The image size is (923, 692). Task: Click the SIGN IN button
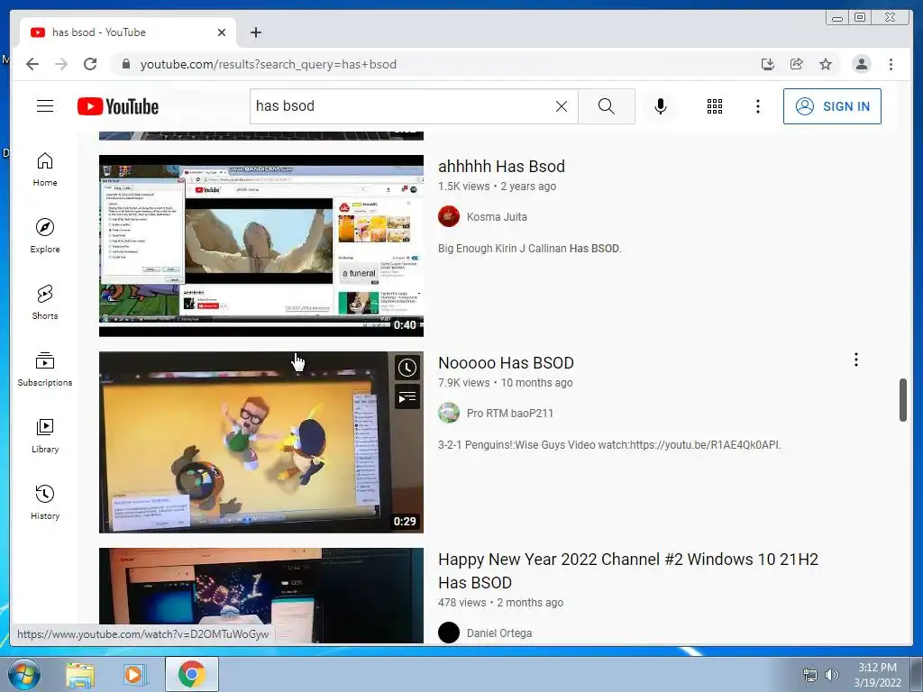tap(832, 106)
